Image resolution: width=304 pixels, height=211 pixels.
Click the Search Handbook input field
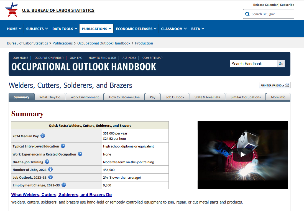point(253,64)
